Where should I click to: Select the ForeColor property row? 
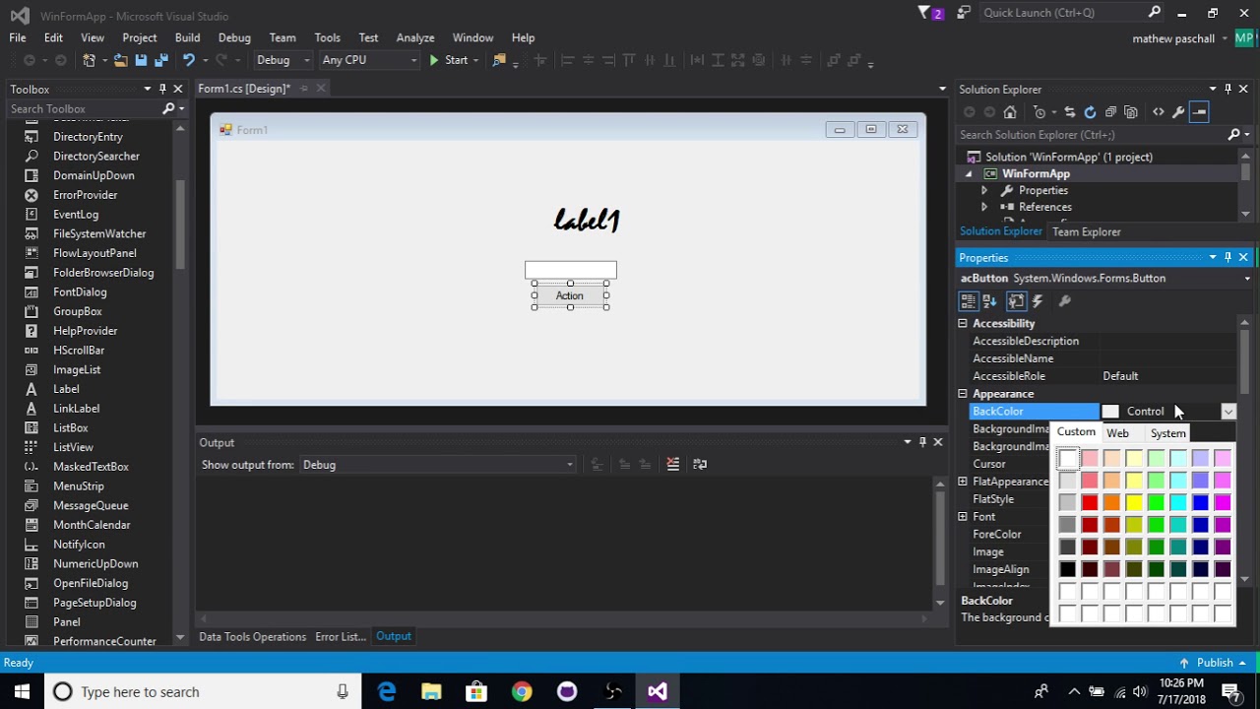[x=1009, y=534]
